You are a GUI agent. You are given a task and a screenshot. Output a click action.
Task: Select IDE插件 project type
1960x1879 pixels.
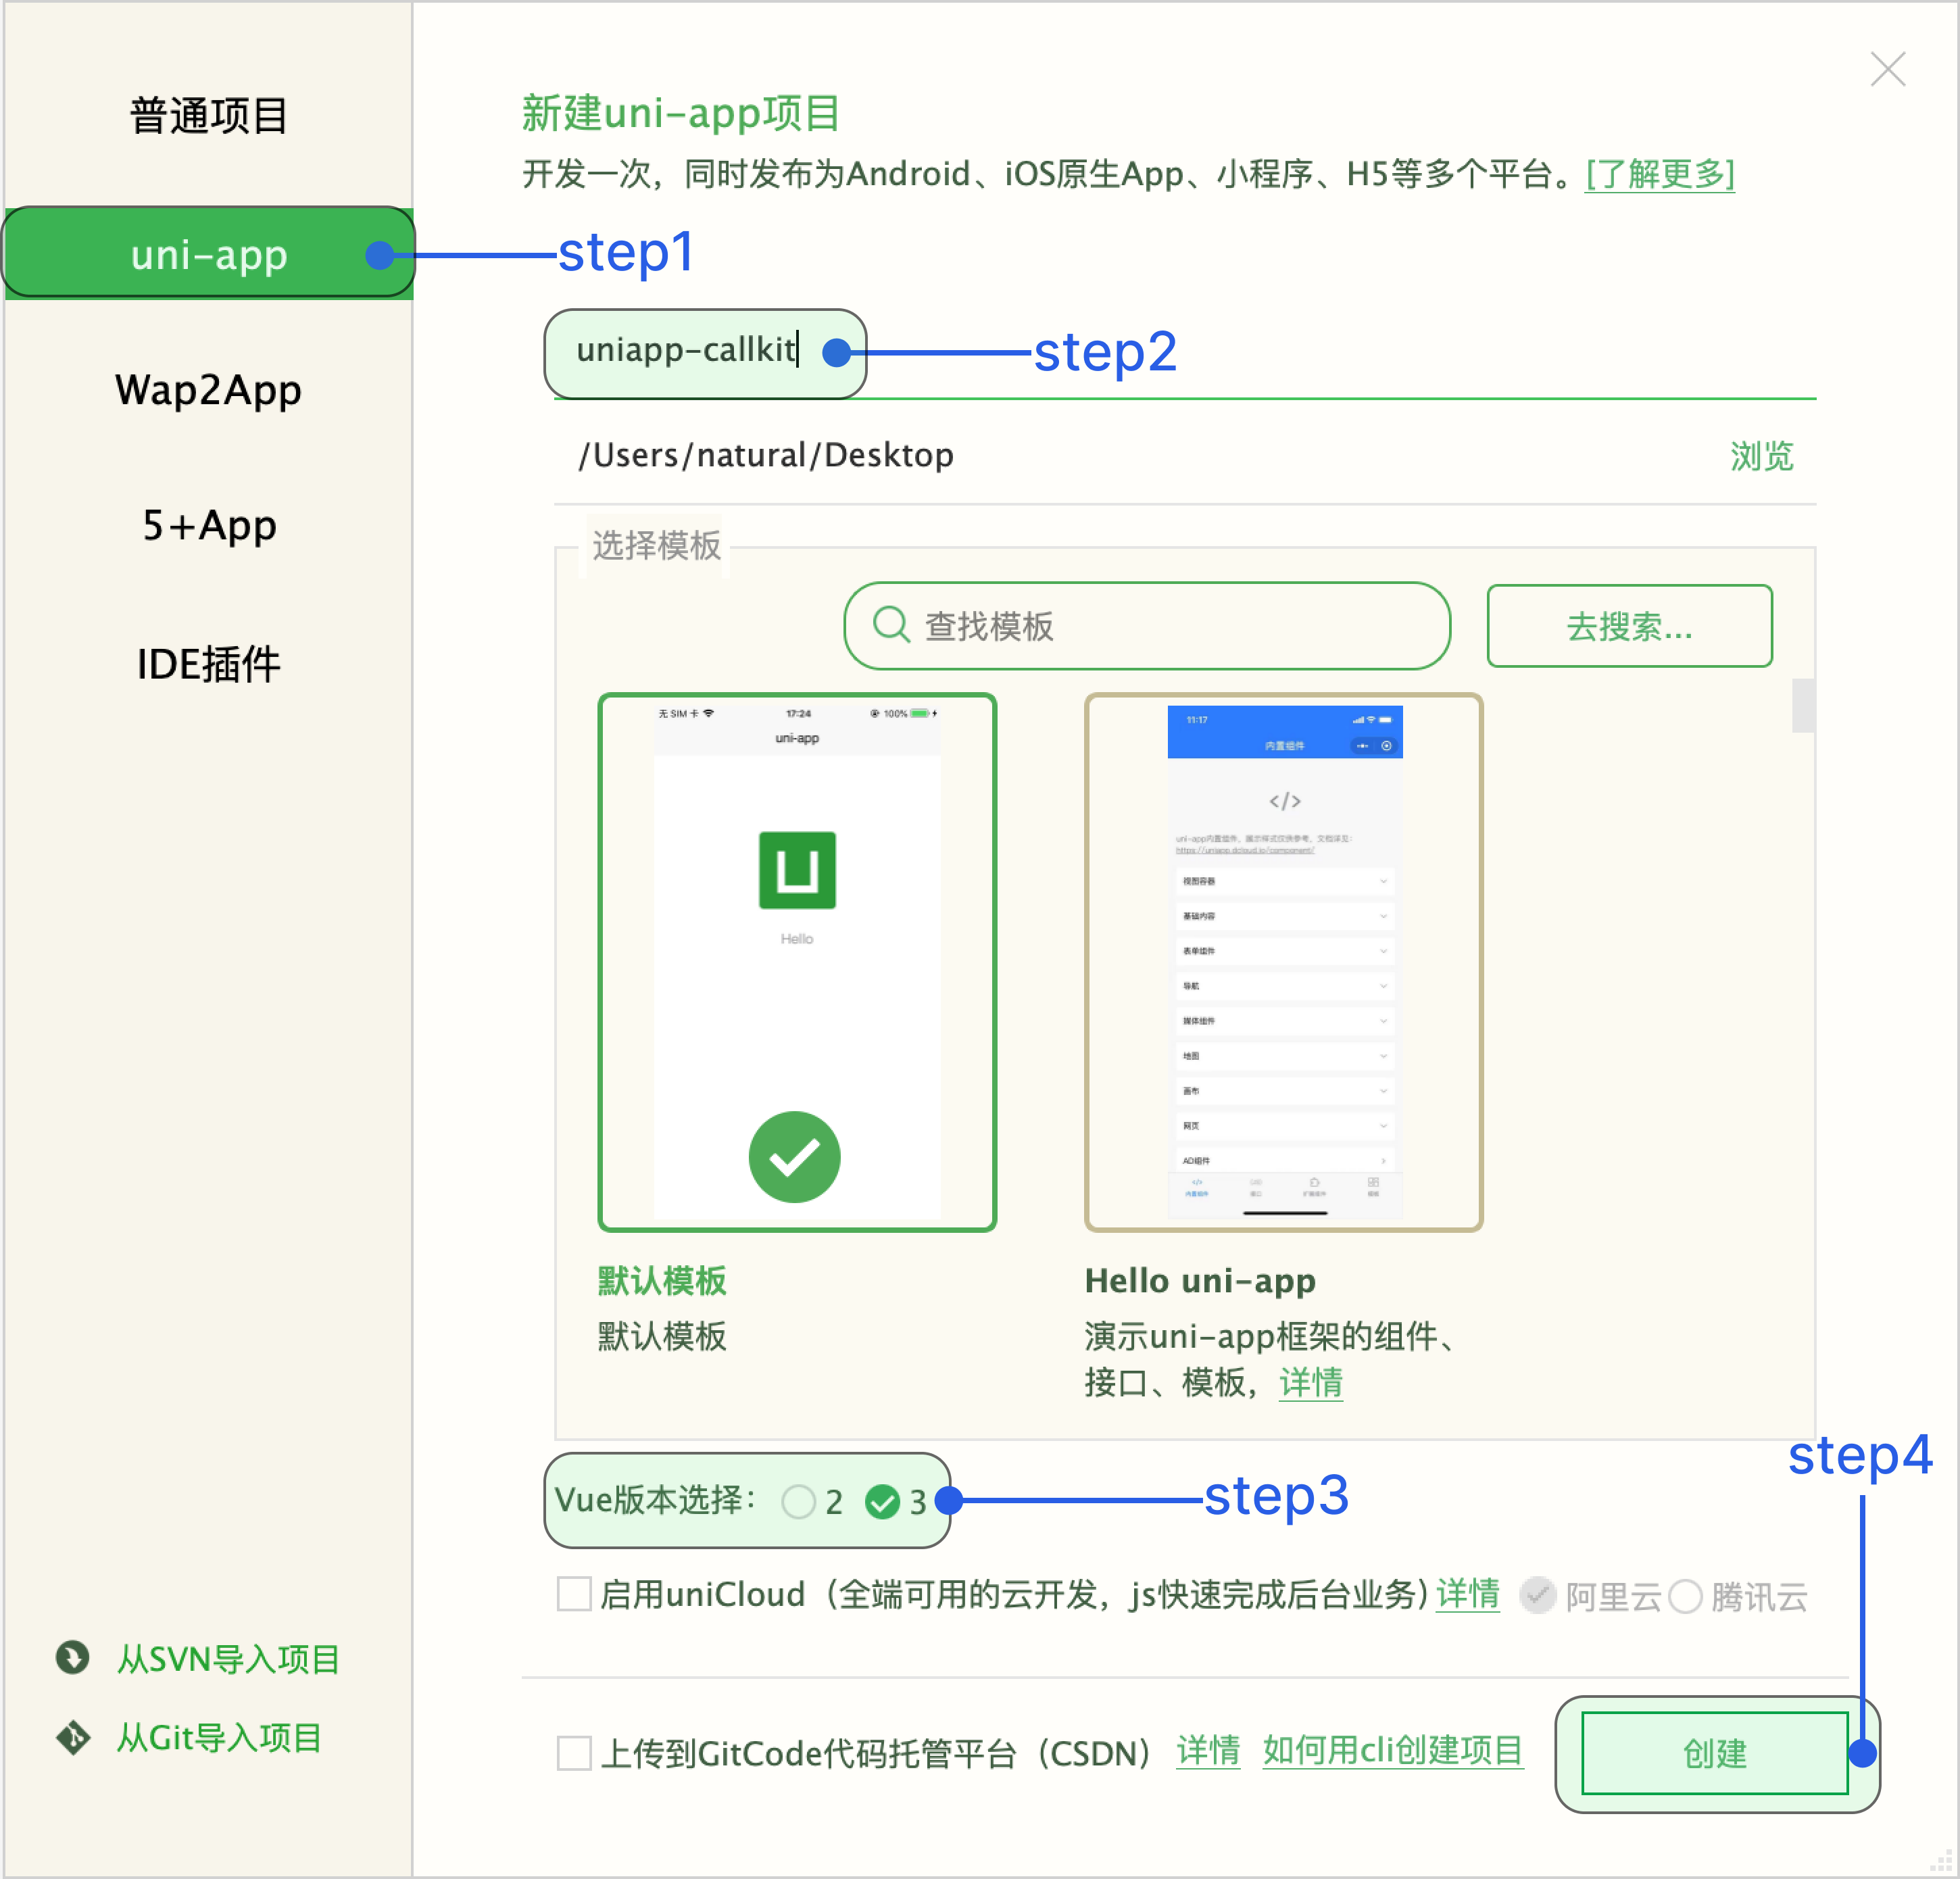click(208, 664)
